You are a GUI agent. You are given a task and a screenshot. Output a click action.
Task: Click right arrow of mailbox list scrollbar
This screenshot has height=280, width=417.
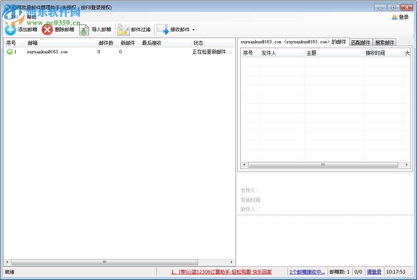click(232, 262)
